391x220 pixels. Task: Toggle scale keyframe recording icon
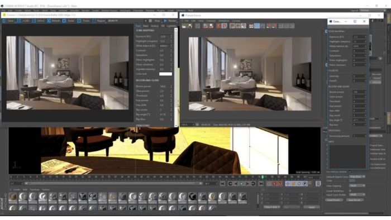pyautogui.click(x=293, y=184)
